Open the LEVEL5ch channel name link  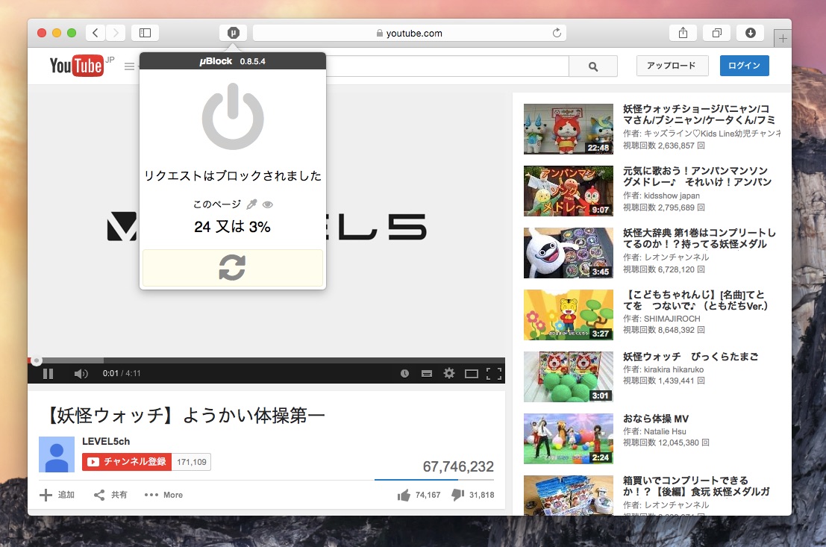106,441
